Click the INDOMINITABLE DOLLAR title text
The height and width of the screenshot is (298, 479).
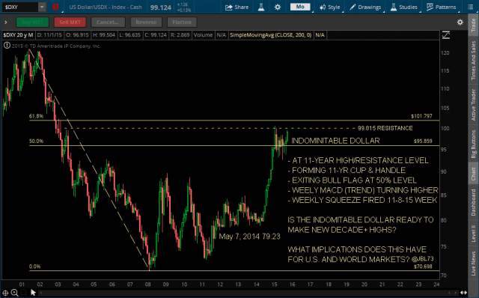point(335,141)
